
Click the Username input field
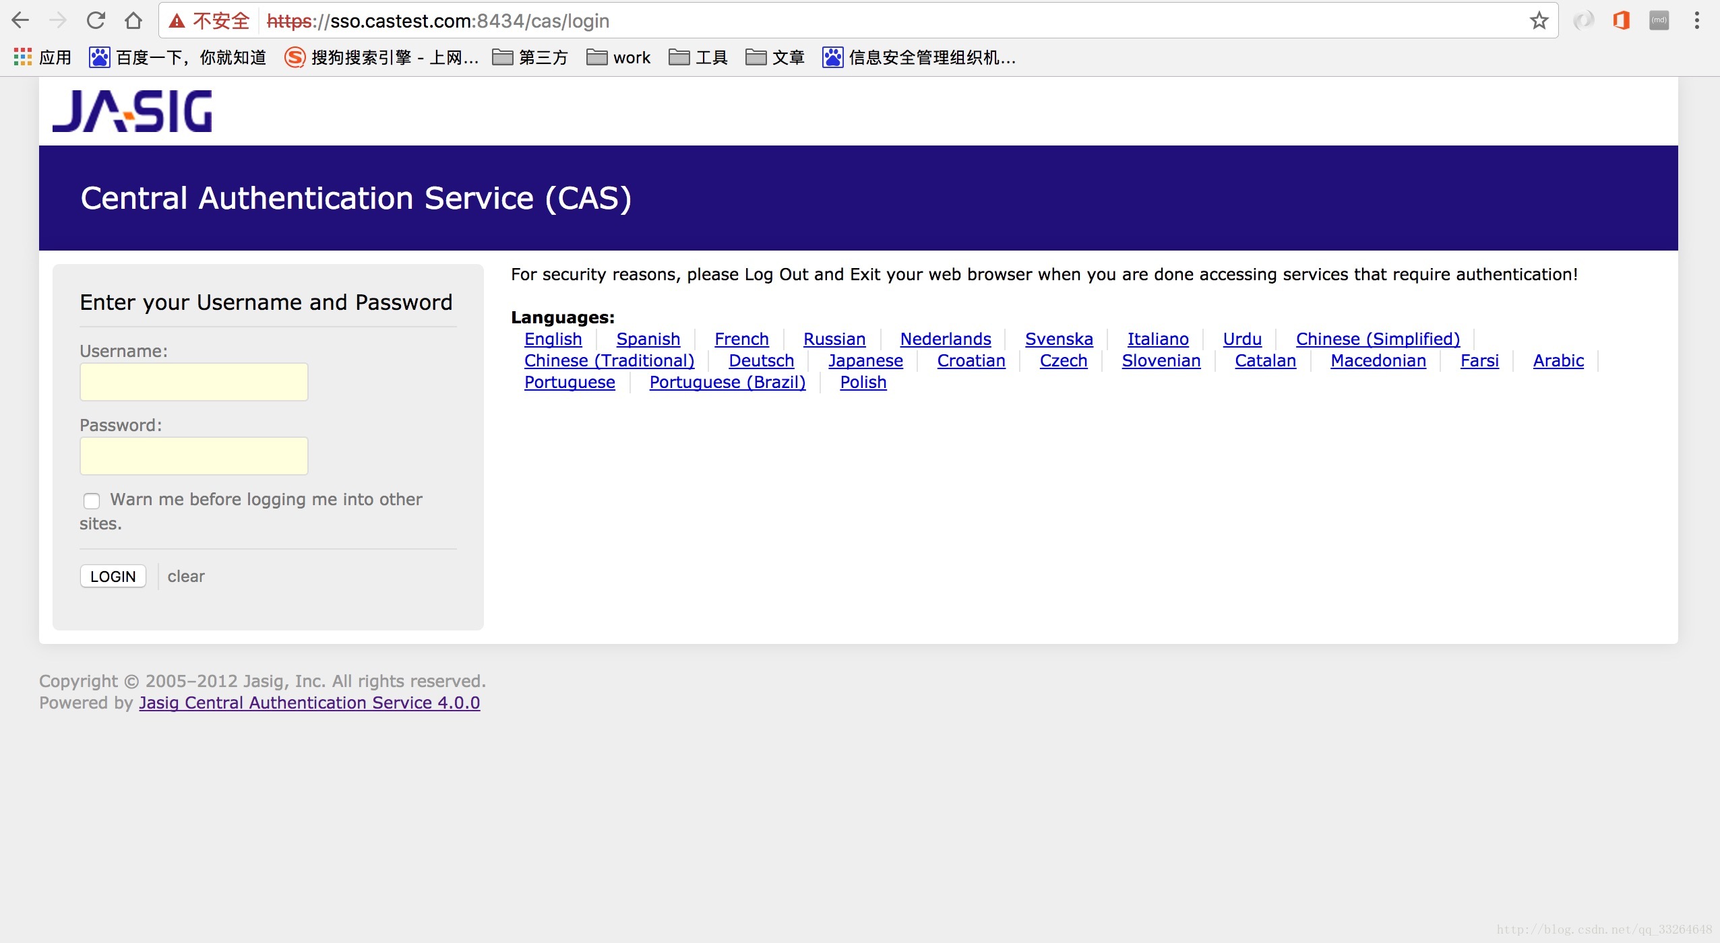tap(194, 381)
